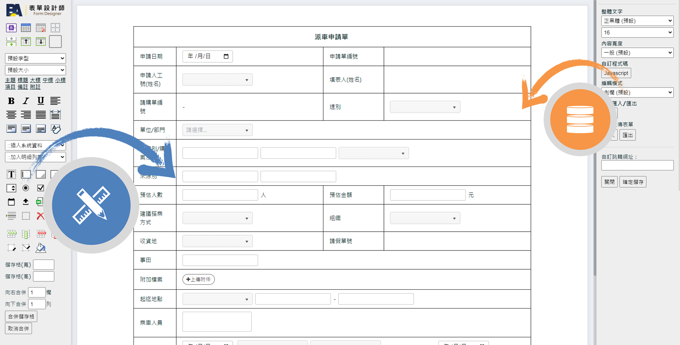Select the radio button element tool

click(x=26, y=188)
